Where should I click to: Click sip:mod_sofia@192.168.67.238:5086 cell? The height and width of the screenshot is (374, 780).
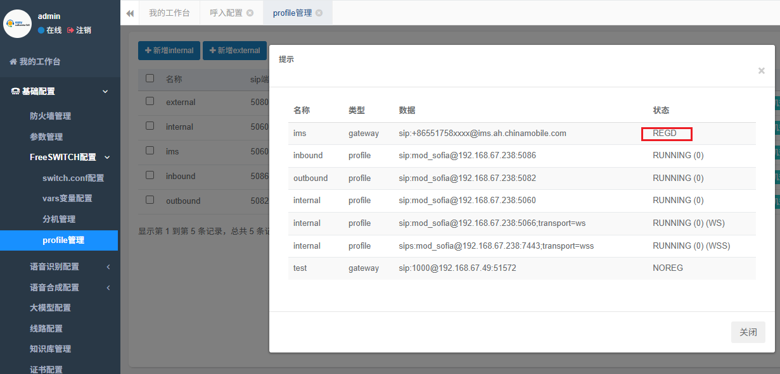click(468, 156)
